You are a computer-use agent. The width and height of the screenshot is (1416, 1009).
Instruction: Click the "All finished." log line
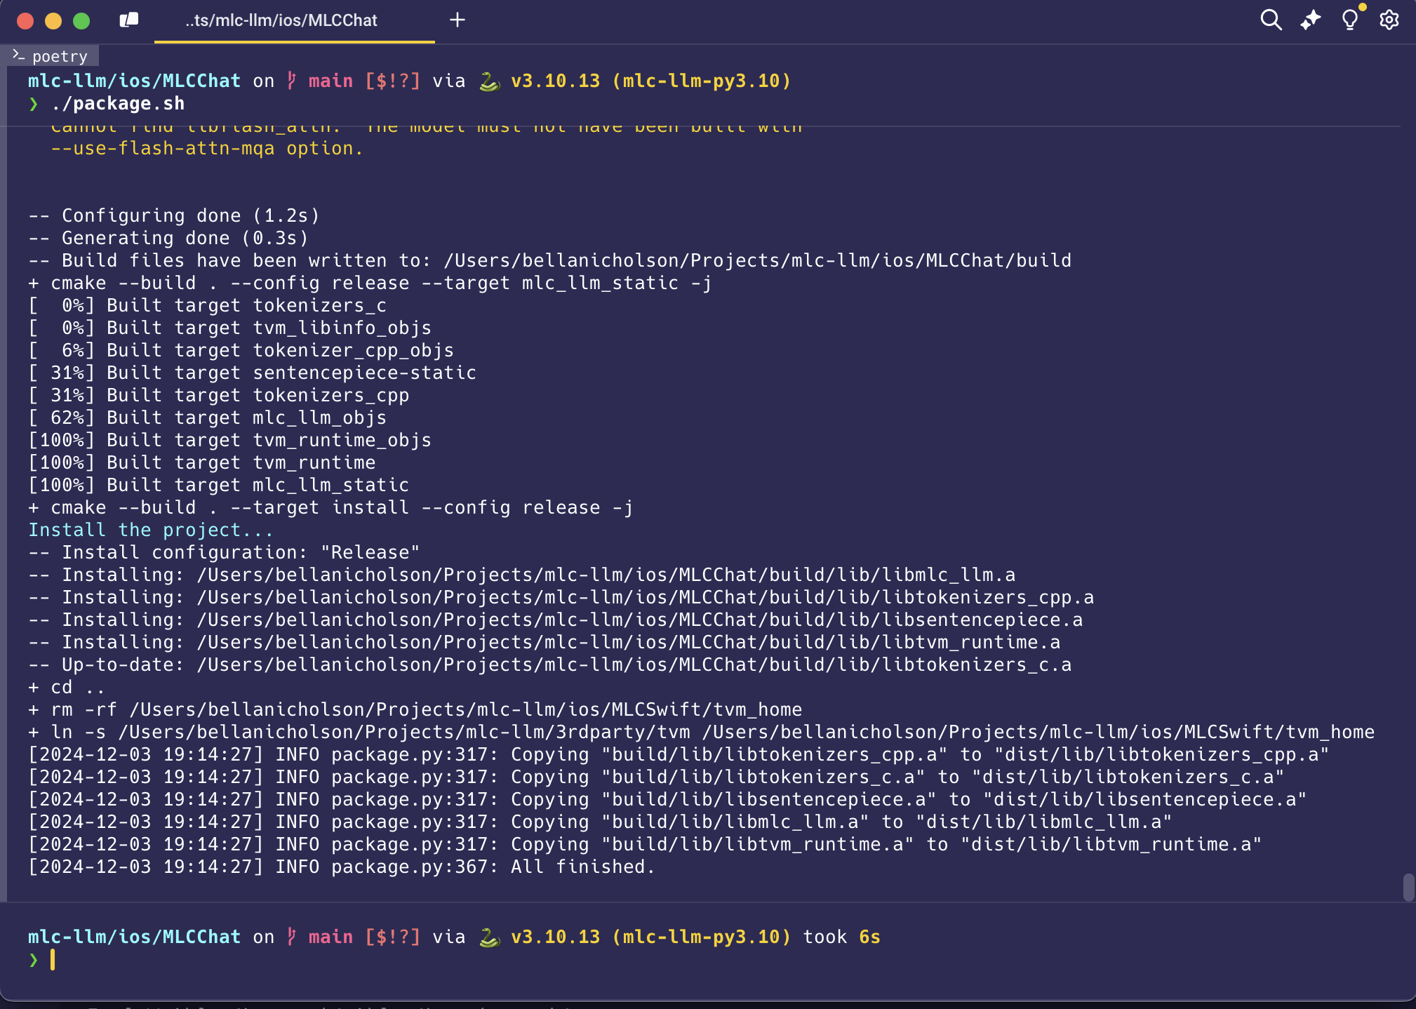582,867
